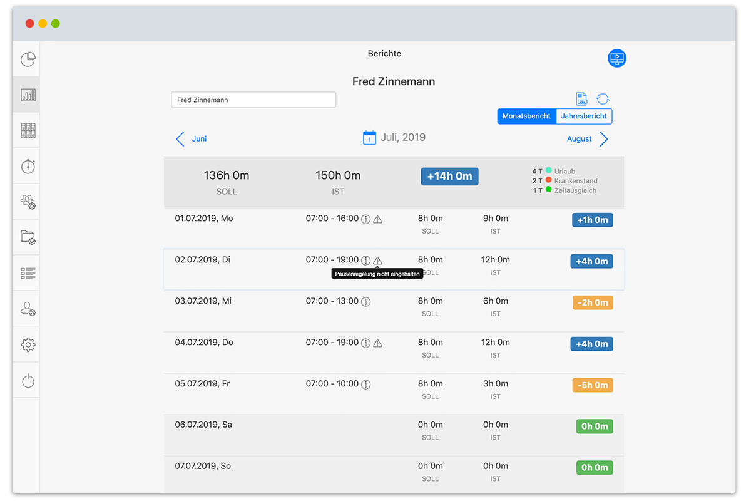Switch to Jahresbericht view
The image size is (751, 501).
(x=584, y=116)
